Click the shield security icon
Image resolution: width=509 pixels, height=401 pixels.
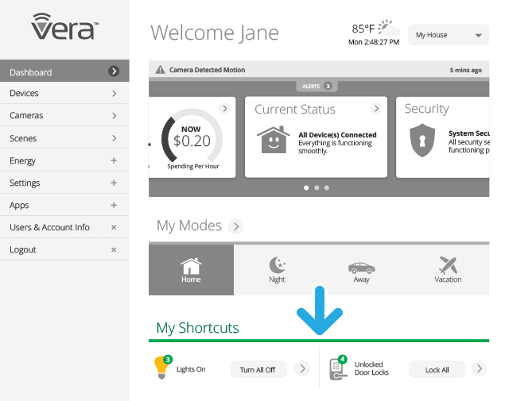[x=422, y=141]
